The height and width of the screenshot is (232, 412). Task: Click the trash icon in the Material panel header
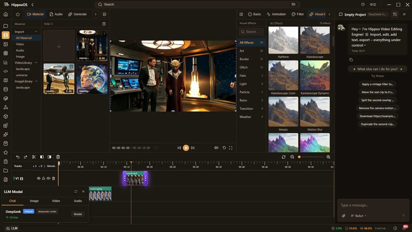coord(104,24)
